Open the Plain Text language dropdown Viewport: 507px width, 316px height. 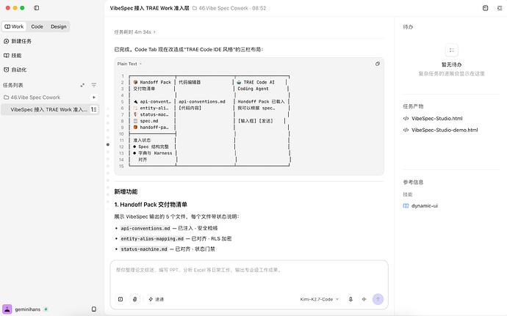tap(129, 64)
